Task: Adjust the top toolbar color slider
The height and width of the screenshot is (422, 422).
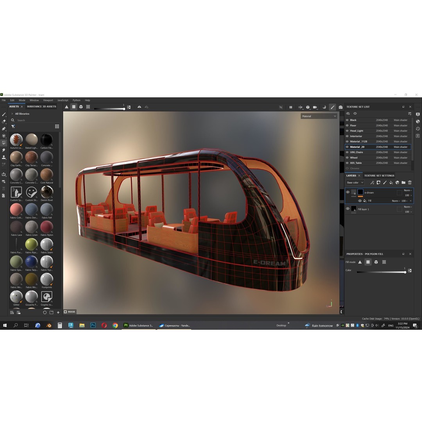Action: [x=109, y=109]
